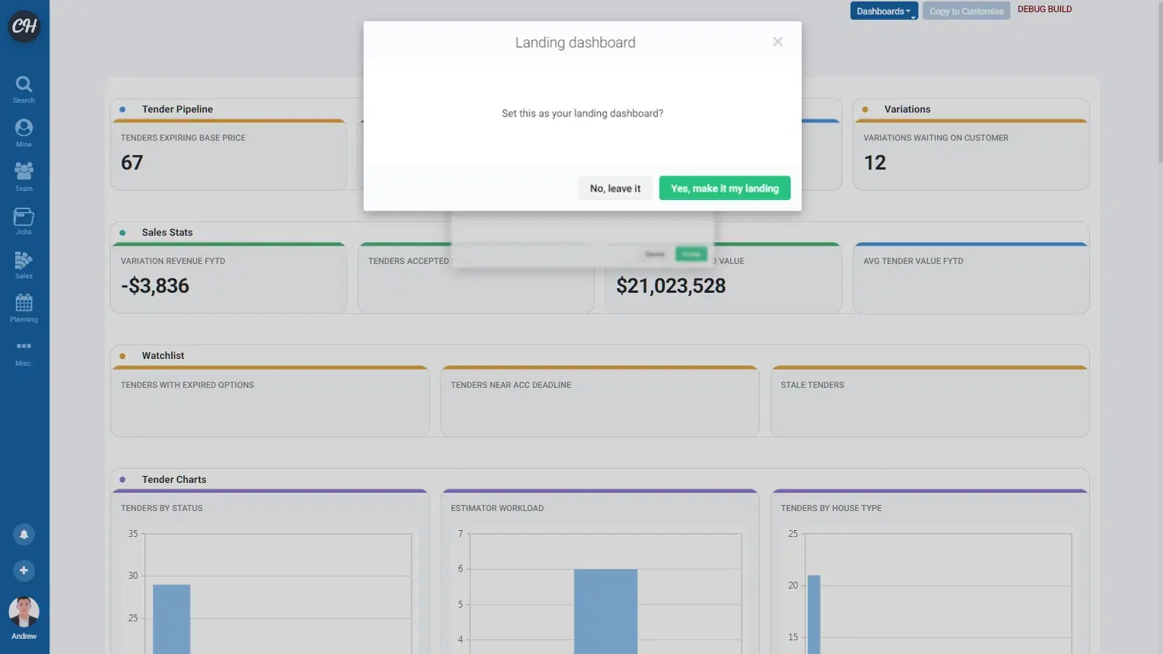
Task: Click the Copy to Customise button
Action: click(x=966, y=11)
